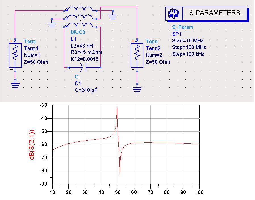This screenshot has height=200, width=255.
Task: Click the resonance peak of the red trace
Action: click(x=117, y=108)
